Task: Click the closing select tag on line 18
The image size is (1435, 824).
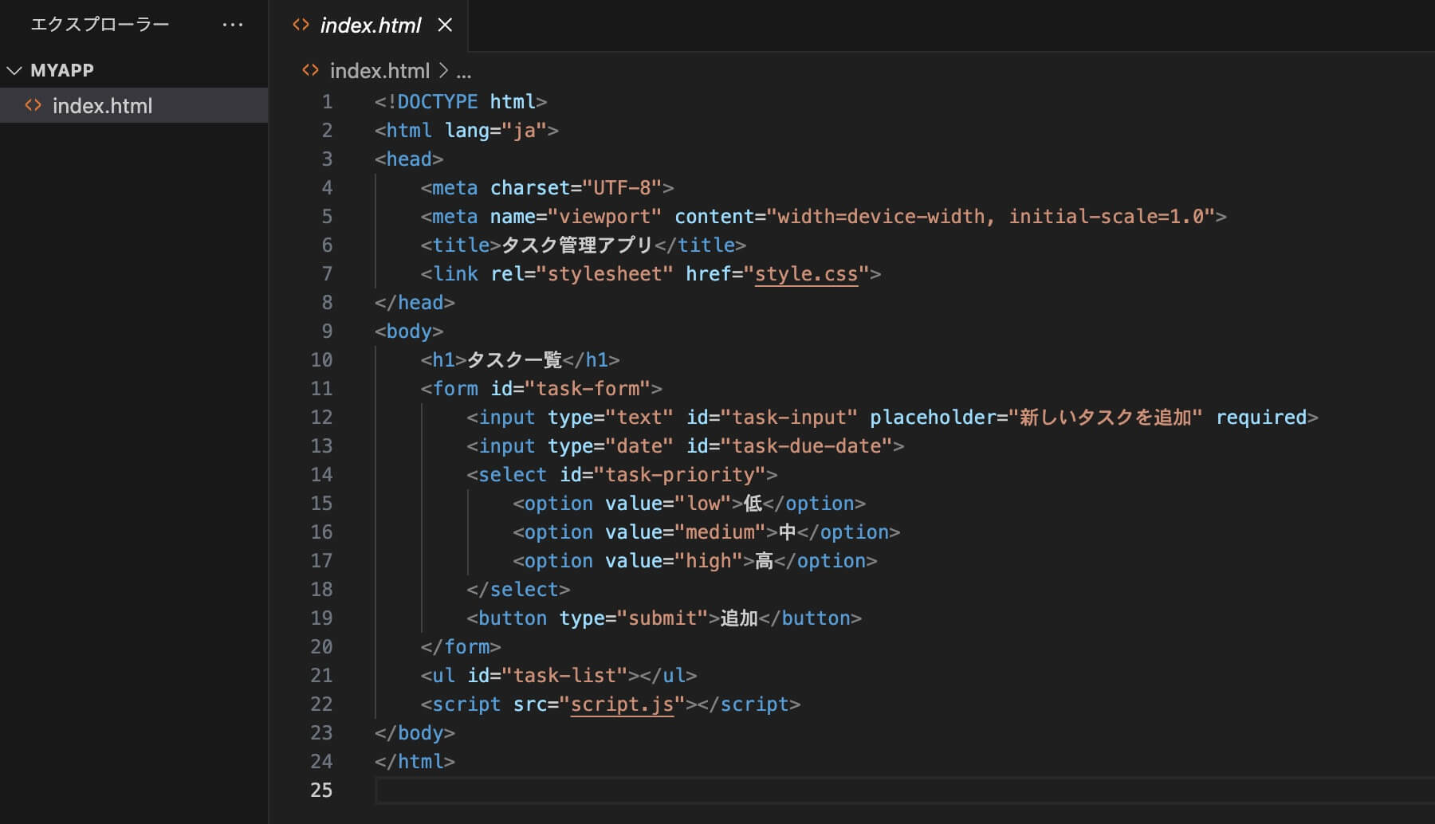Action: (x=518, y=590)
